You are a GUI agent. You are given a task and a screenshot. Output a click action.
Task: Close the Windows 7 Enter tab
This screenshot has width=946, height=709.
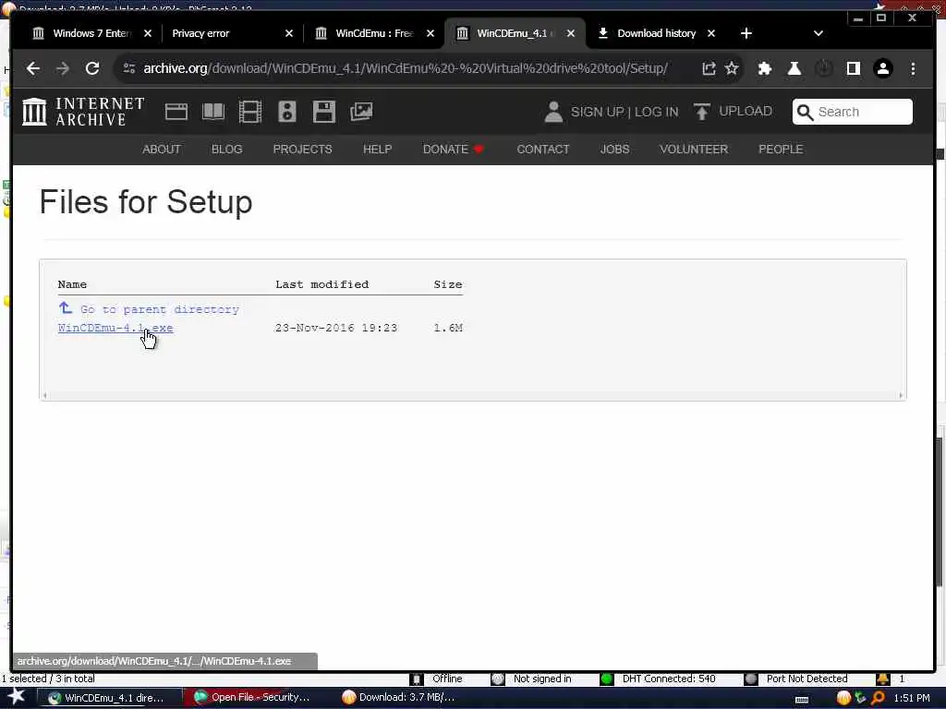coord(148,33)
